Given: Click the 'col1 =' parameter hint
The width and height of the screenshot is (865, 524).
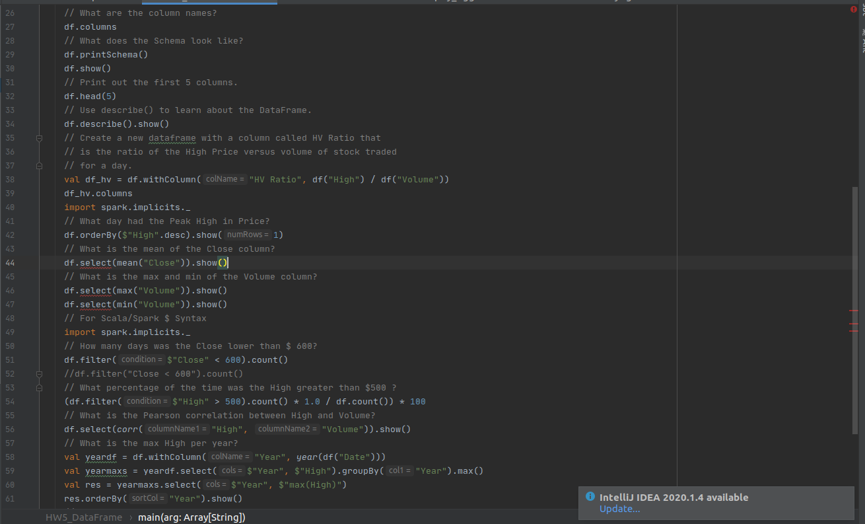Looking at the screenshot, I should tap(399, 471).
